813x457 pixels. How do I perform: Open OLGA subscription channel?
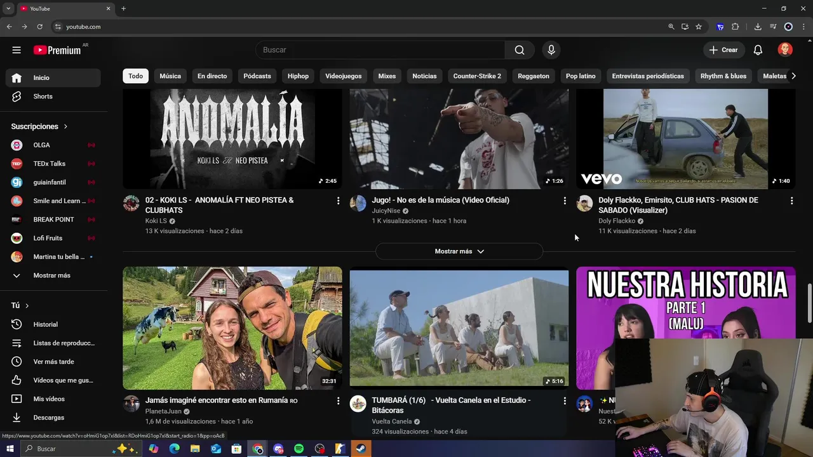point(53,145)
